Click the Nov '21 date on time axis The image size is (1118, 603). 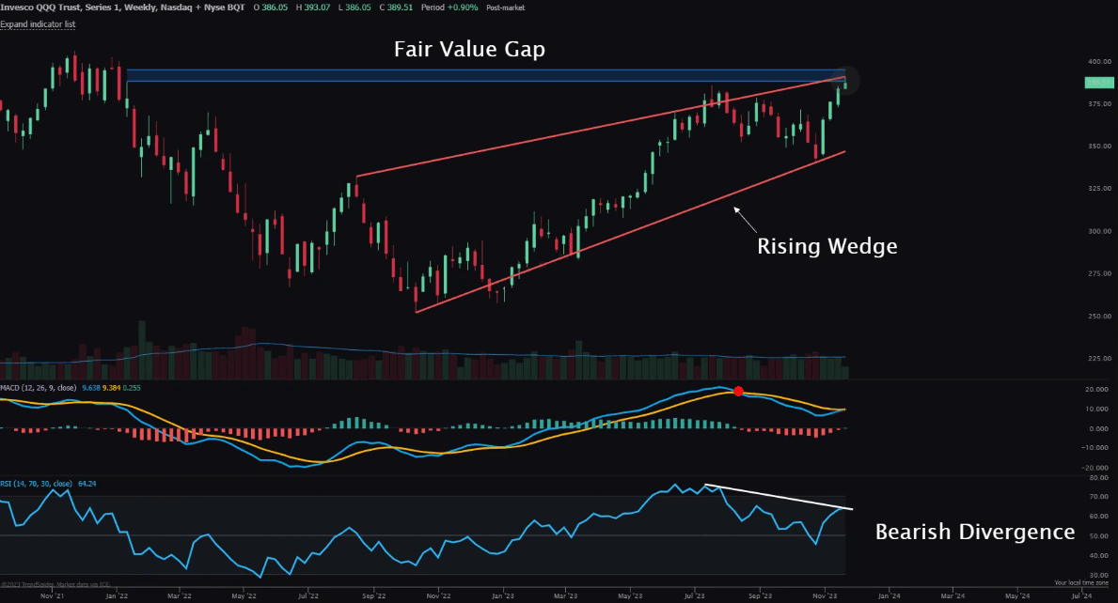pyautogui.click(x=52, y=595)
